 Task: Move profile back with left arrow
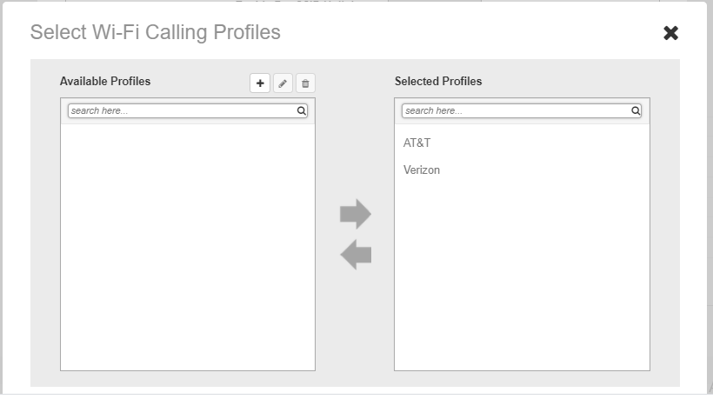[x=355, y=255]
